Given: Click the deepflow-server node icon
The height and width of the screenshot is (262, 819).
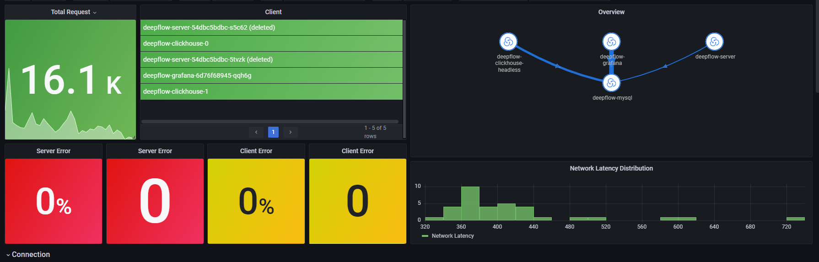Looking at the screenshot, I should [714, 42].
